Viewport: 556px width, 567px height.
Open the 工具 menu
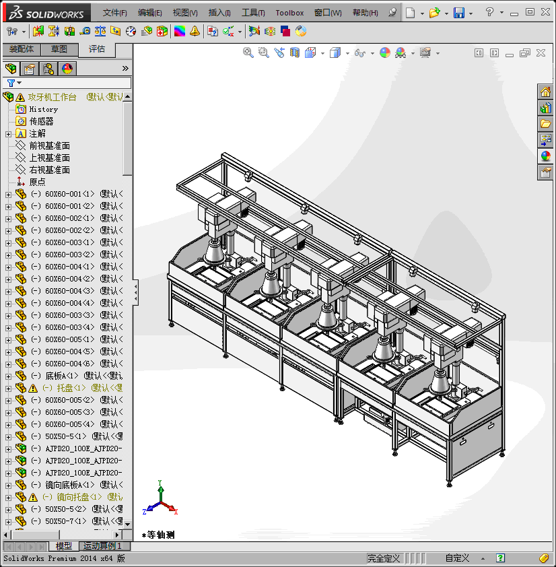(x=253, y=13)
